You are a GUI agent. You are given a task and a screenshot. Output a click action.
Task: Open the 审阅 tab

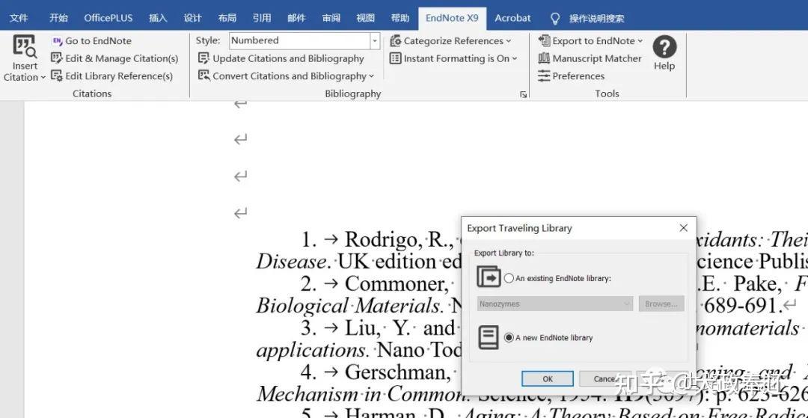(331, 18)
